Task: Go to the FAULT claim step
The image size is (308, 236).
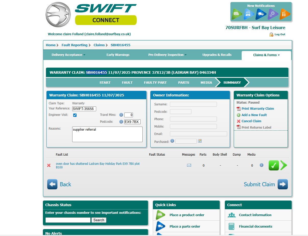Action: pos(127,83)
